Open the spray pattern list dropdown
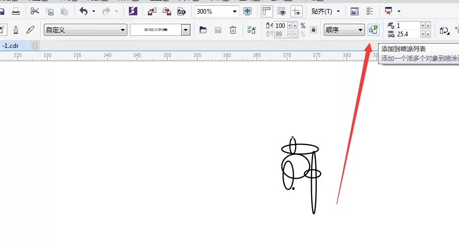 coord(185,30)
